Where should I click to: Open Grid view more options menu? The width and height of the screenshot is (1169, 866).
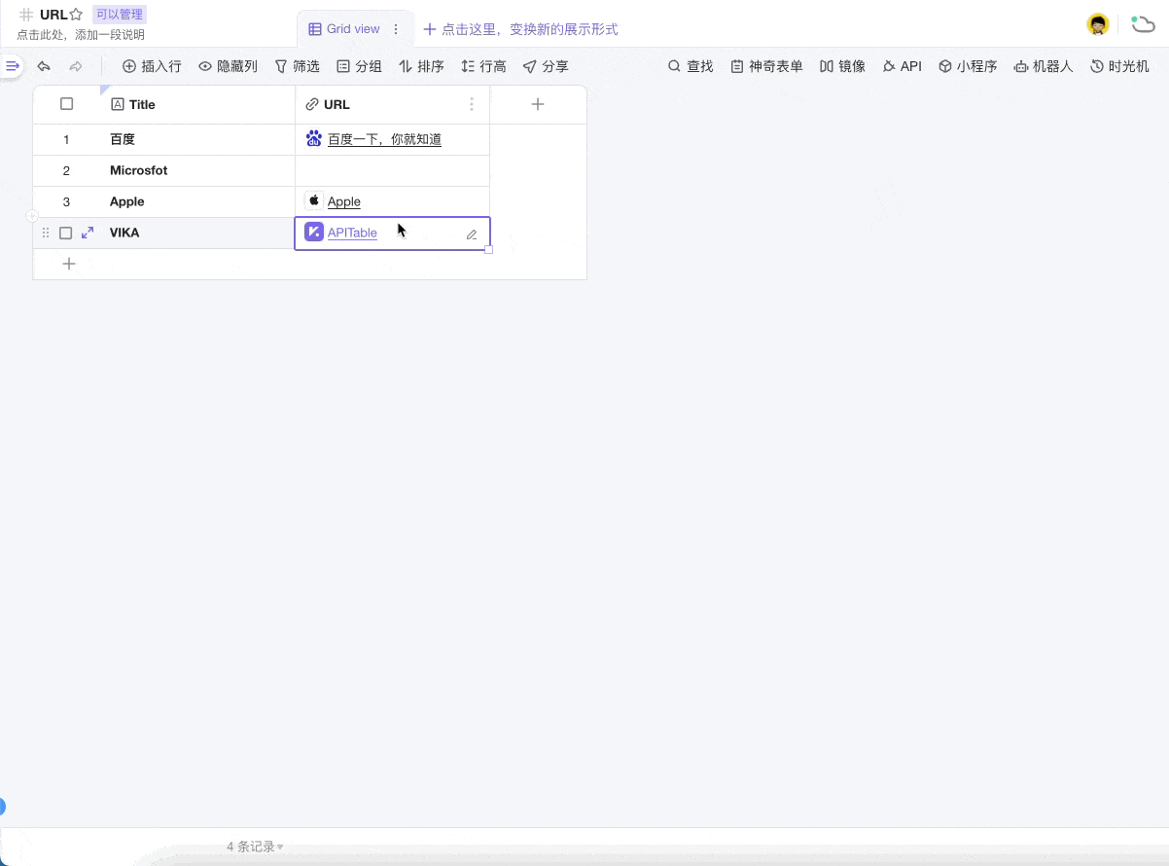(396, 29)
